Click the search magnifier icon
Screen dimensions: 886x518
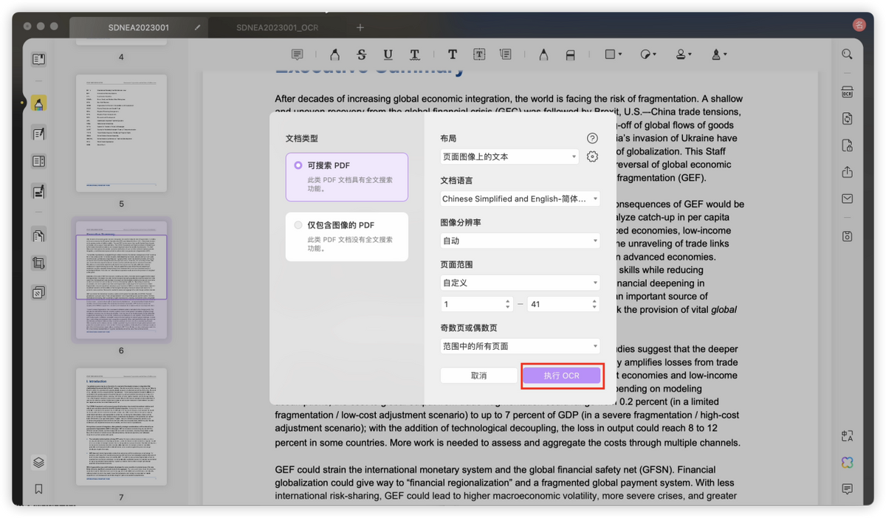tap(847, 55)
